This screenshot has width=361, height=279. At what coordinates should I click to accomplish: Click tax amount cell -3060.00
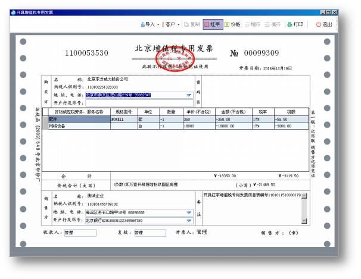(x=291, y=126)
